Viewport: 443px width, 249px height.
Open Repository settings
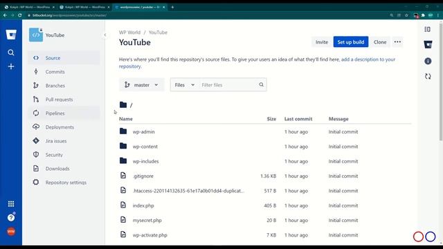pos(64,183)
